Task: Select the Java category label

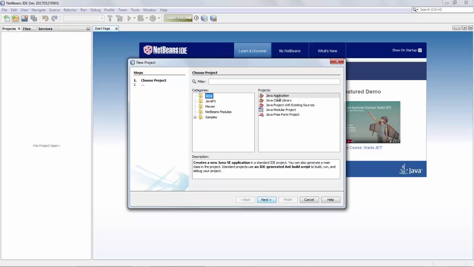Action: pos(209,96)
